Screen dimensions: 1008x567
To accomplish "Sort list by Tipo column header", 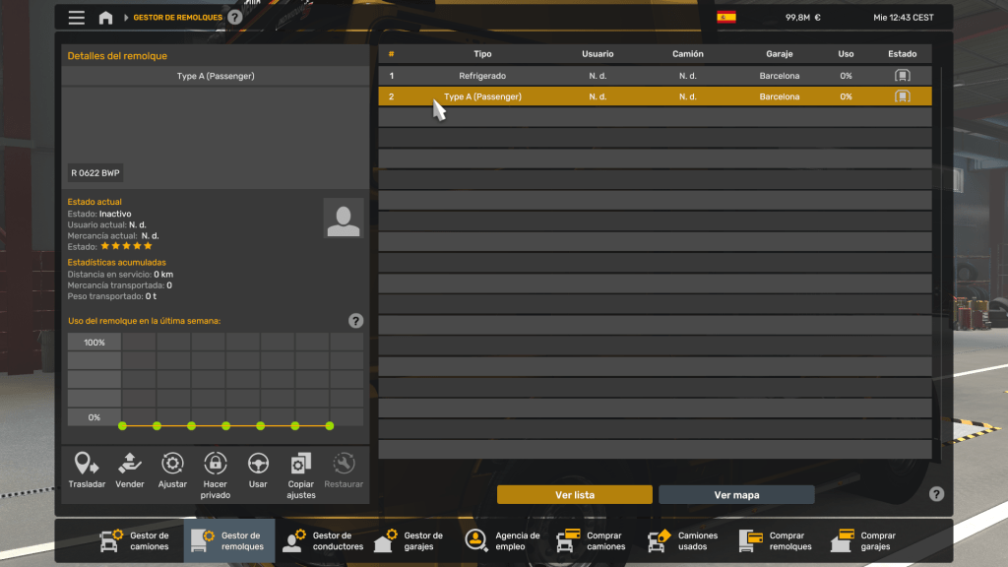I will click(x=482, y=54).
